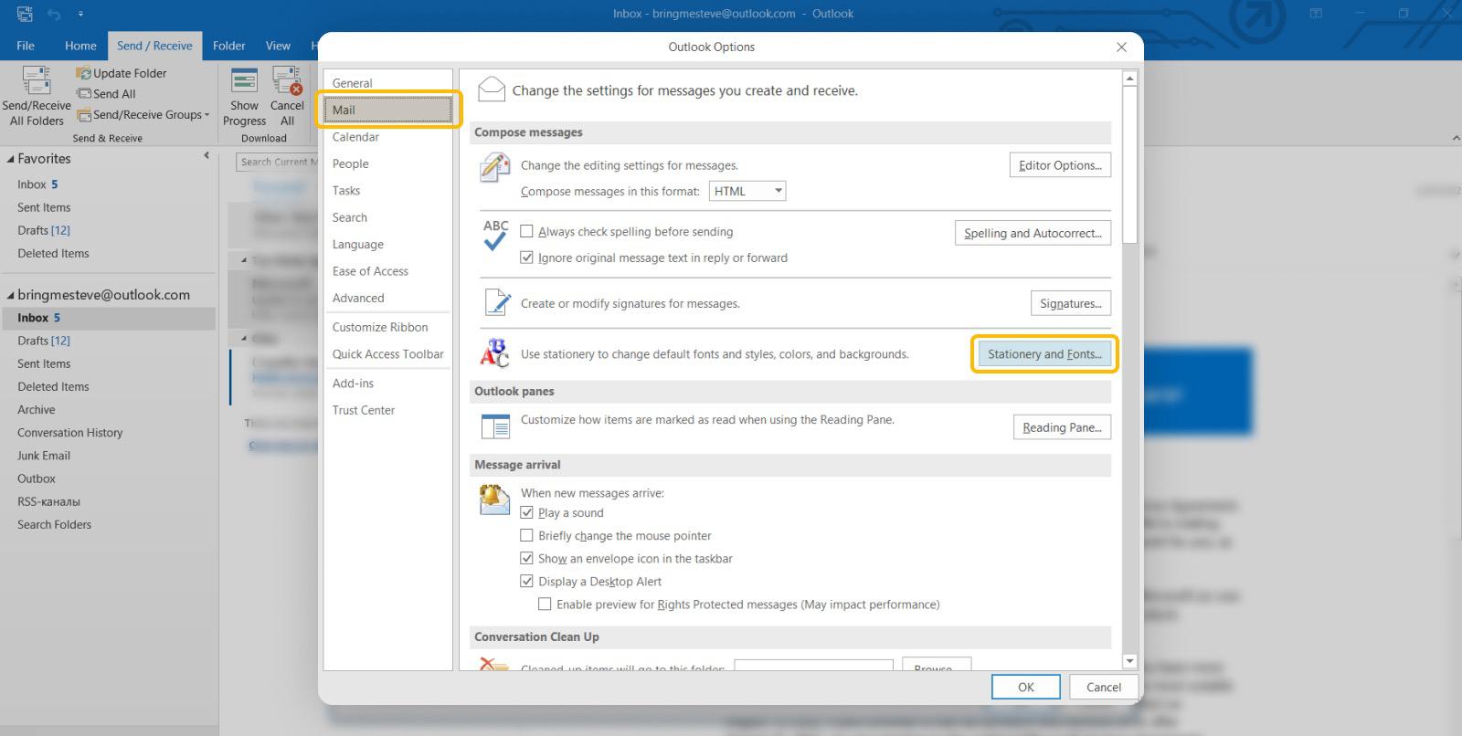Click the Reading Pane layout icon
The height and width of the screenshot is (736, 1462).
point(495,426)
